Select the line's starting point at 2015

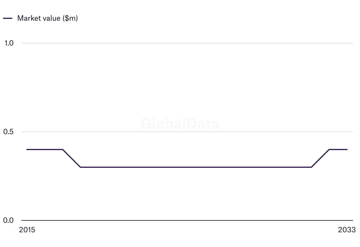click(x=27, y=149)
